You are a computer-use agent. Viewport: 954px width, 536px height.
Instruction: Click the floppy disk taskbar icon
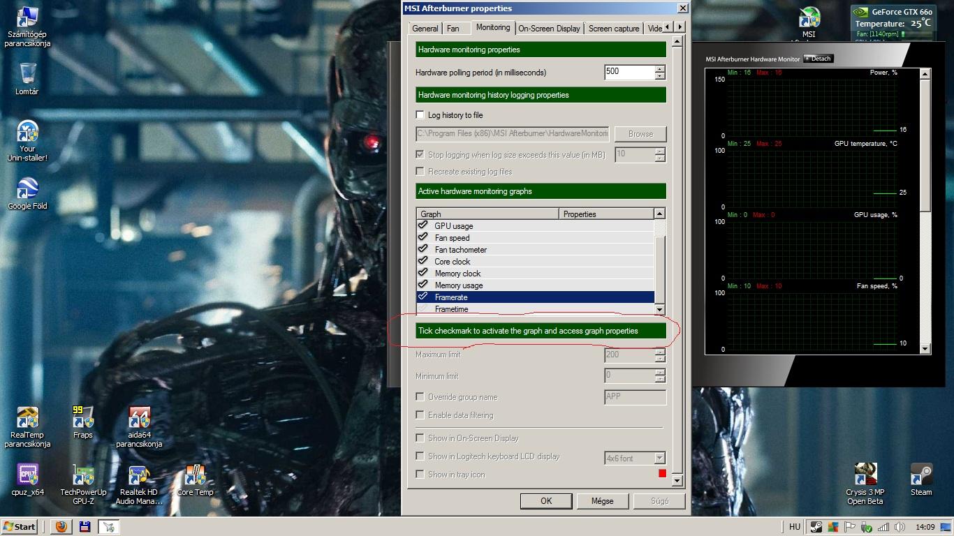click(x=85, y=527)
